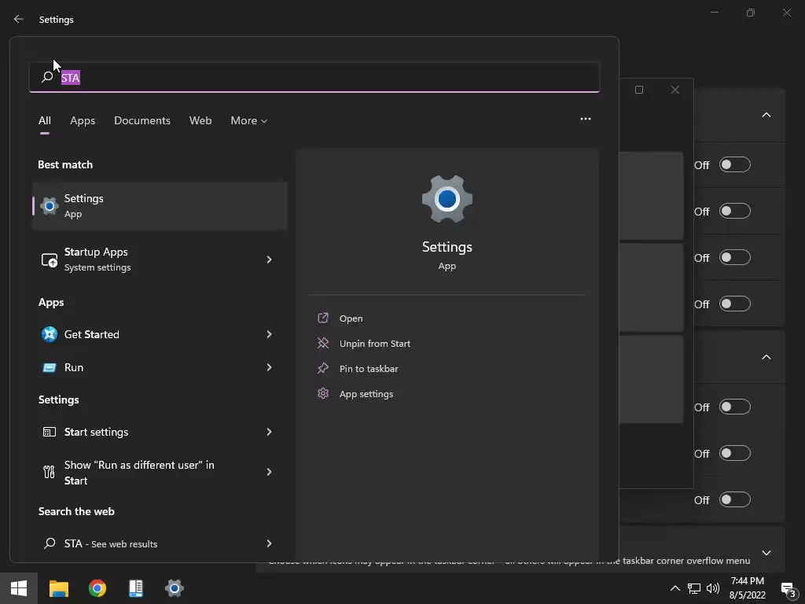The width and height of the screenshot is (805, 604).
Task: Click Unpin from Start
Action: pyautogui.click(x=375, y=344)
